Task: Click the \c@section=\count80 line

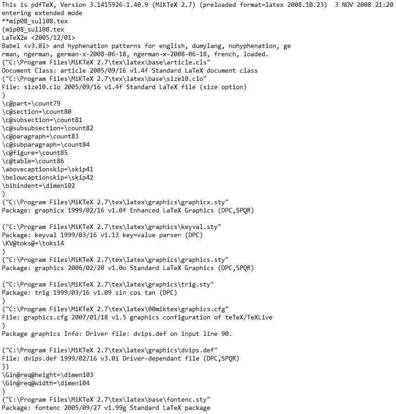Action: tap(37, 111)
